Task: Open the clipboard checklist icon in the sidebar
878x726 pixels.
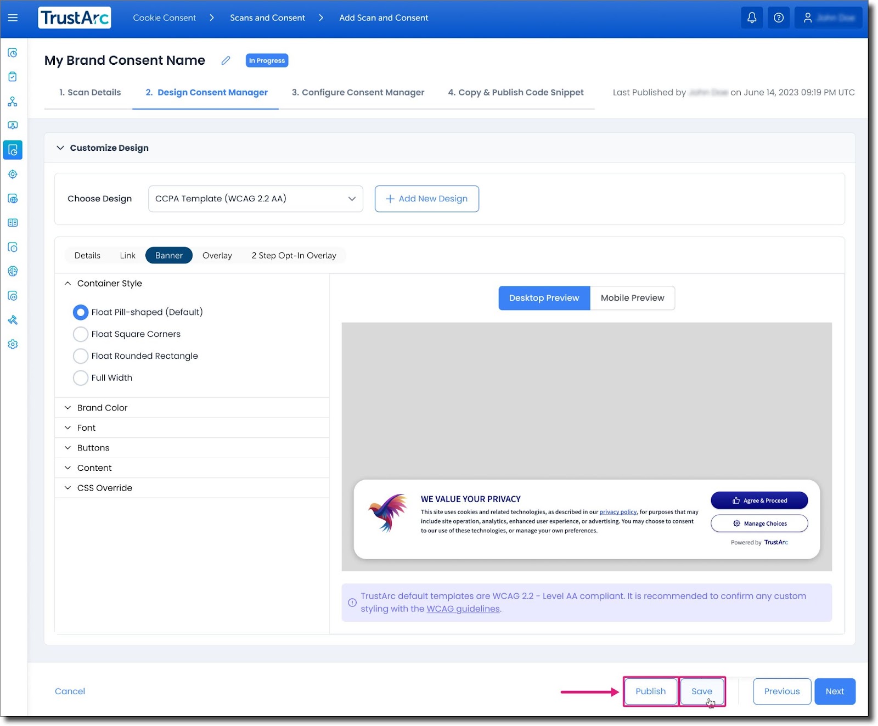Action: point(12,77)
